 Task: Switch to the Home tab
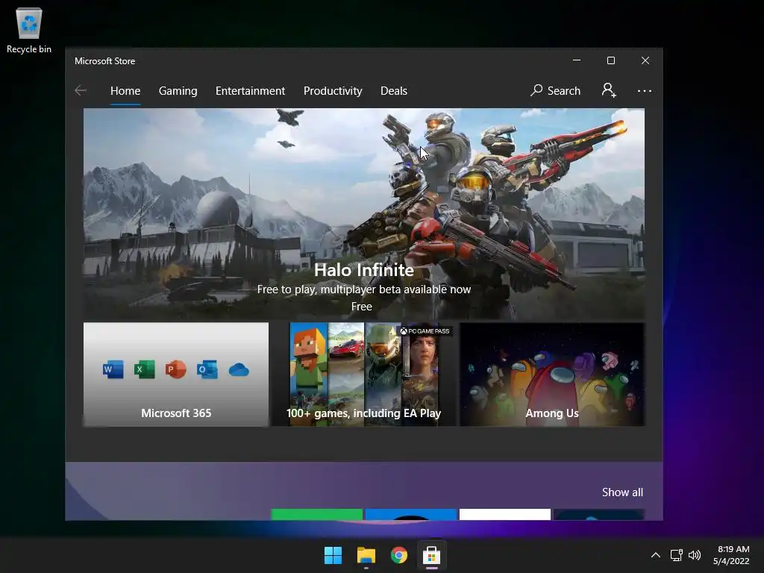125,90
